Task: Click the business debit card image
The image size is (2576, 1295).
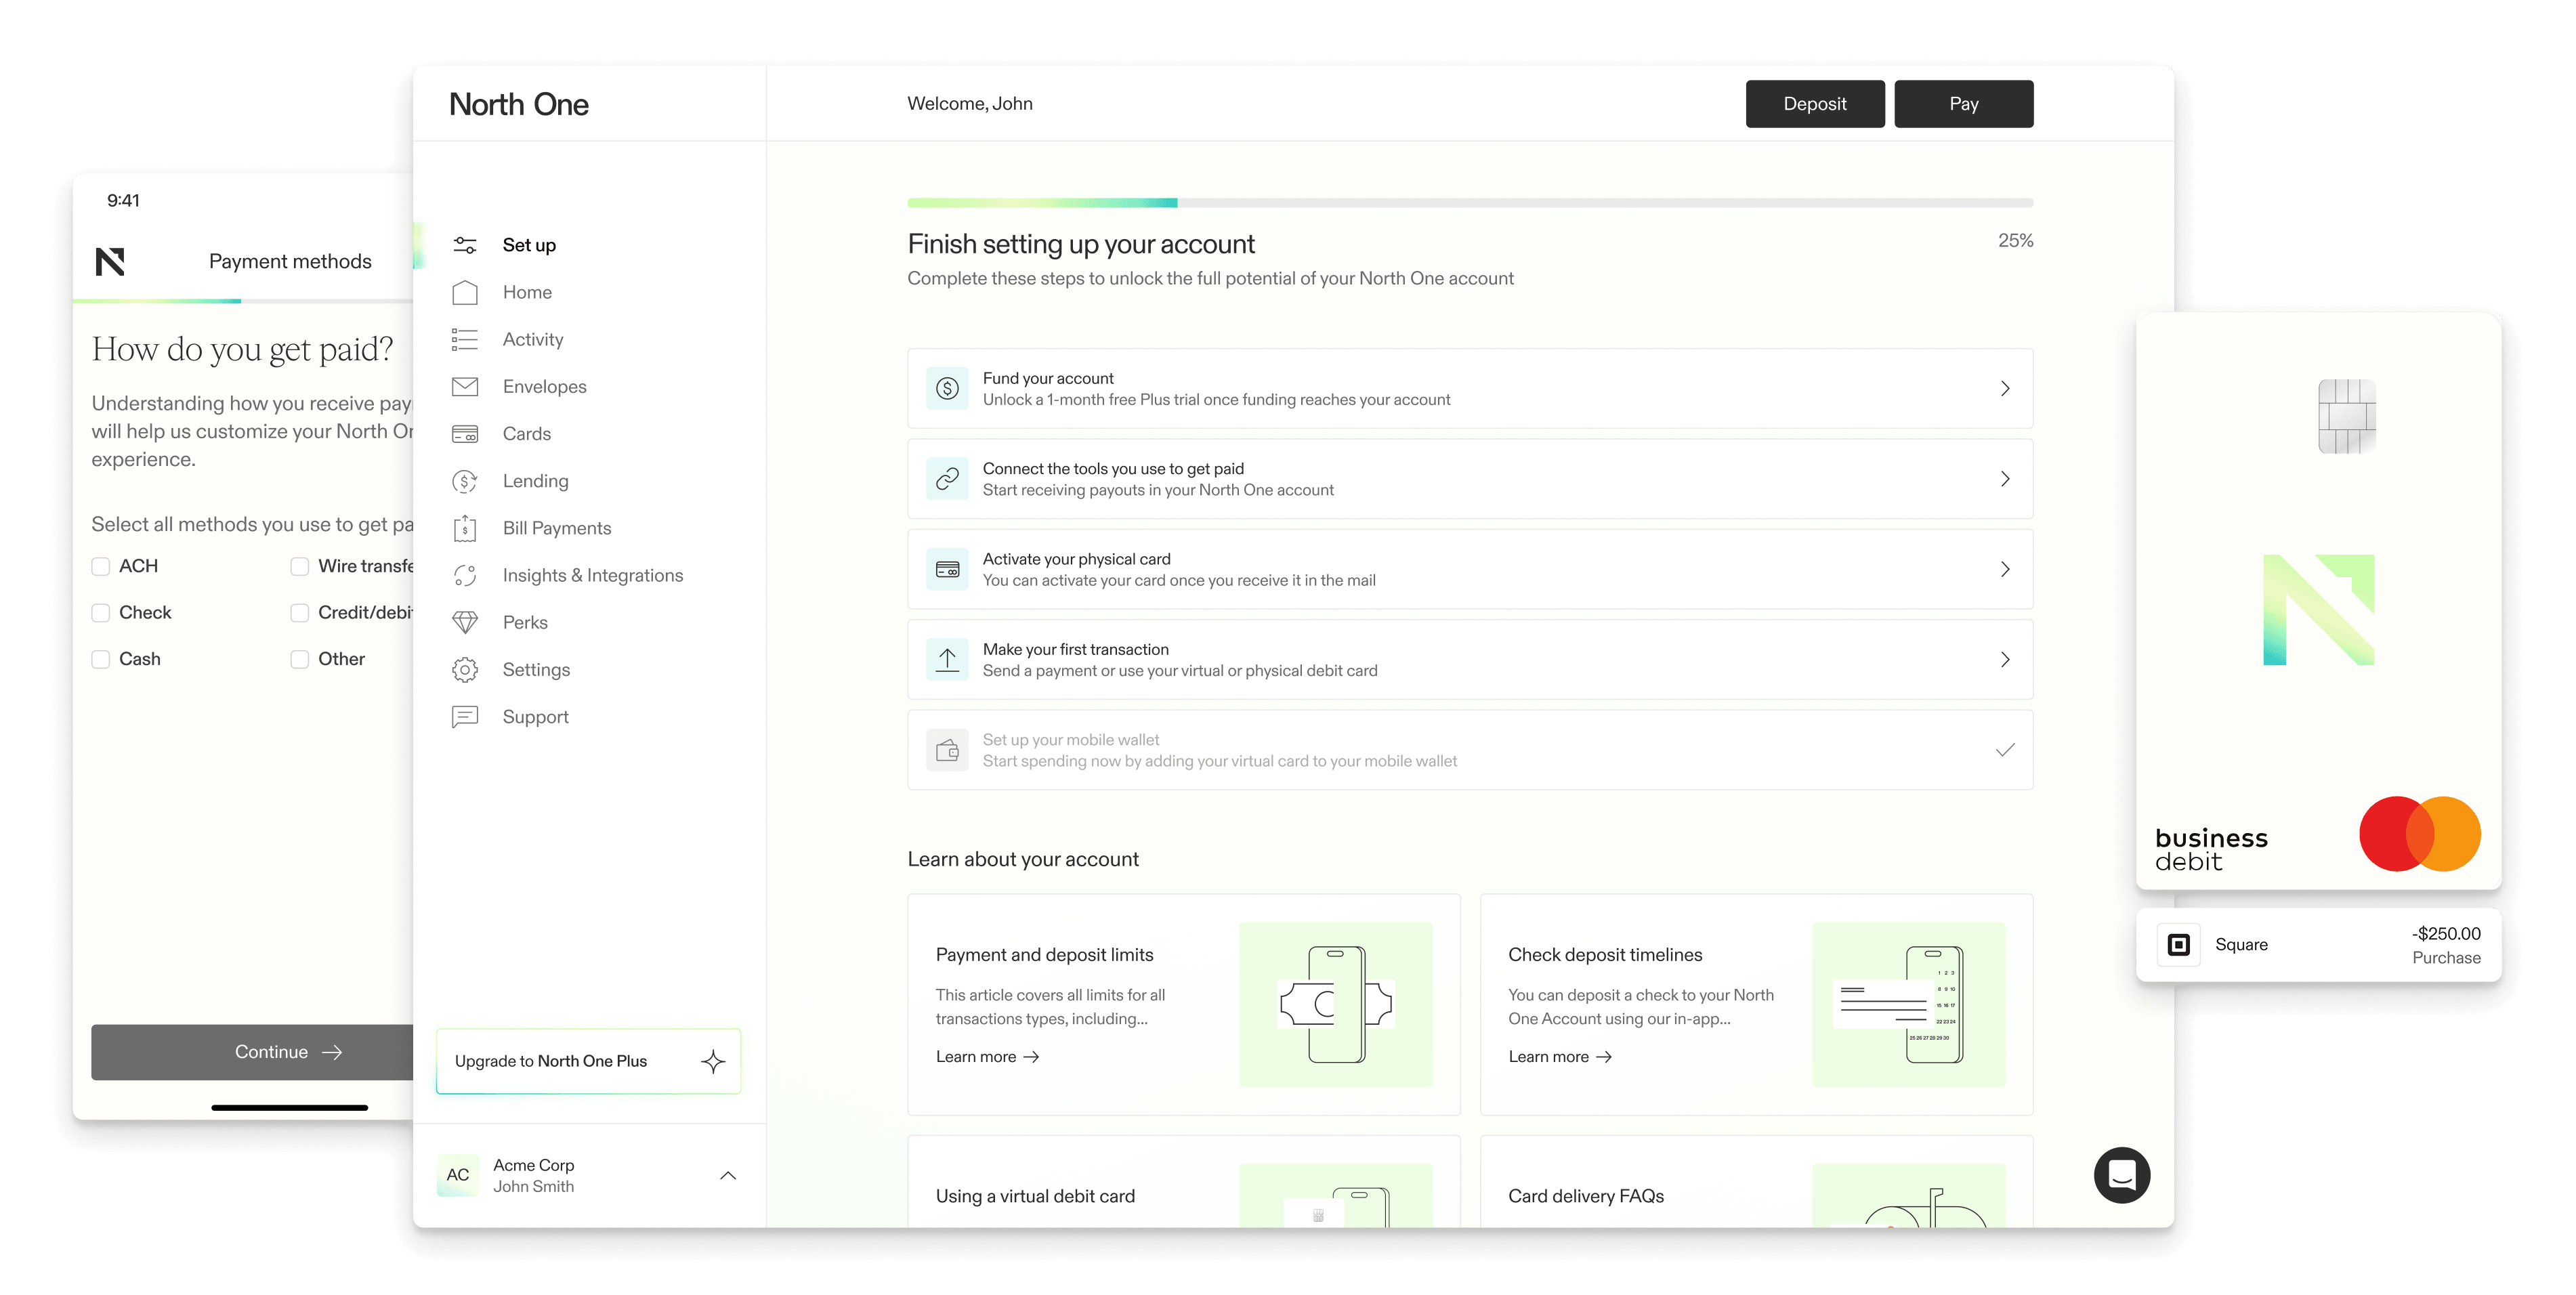Action: tap(2318, 601)
